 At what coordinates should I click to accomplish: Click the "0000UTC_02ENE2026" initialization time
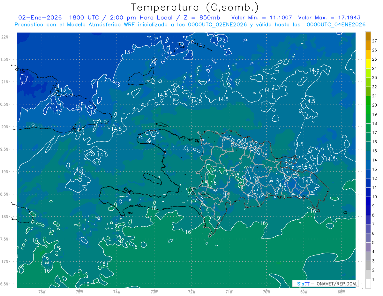(218, 25)
